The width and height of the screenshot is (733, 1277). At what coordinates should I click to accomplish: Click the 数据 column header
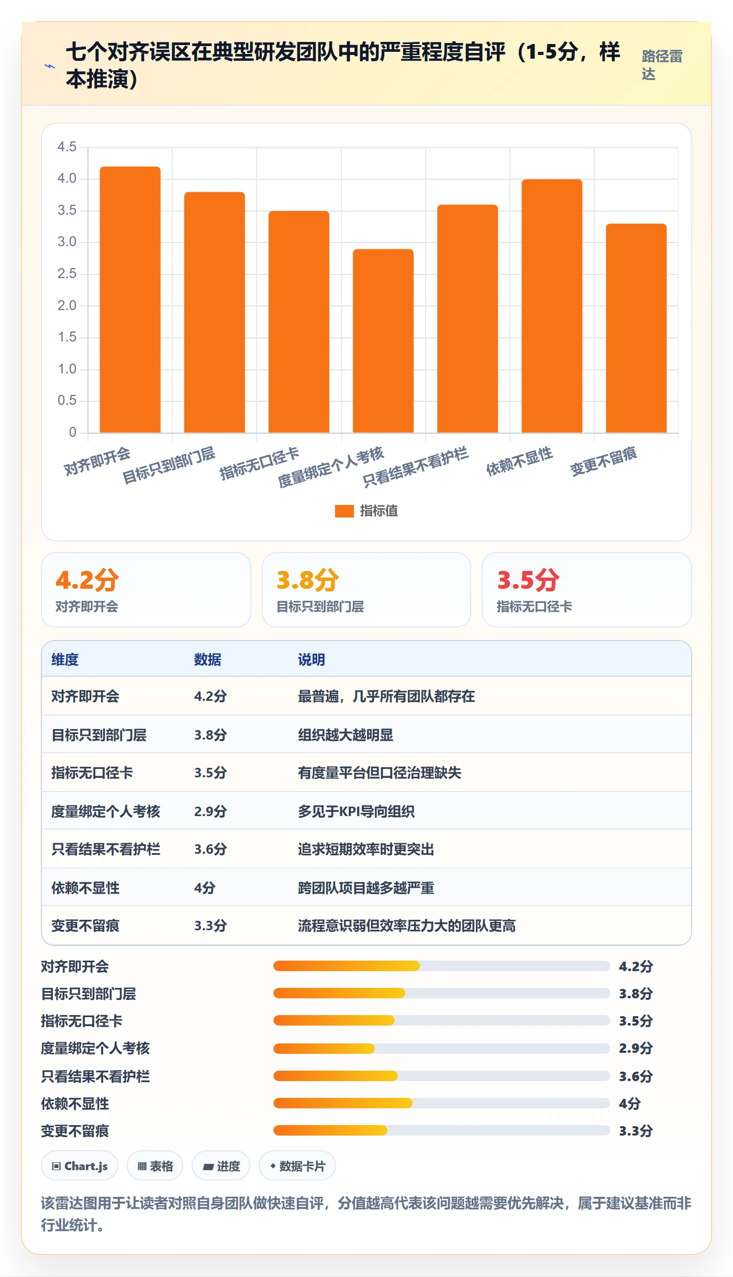pyautogui.click(x=208, y=659)
